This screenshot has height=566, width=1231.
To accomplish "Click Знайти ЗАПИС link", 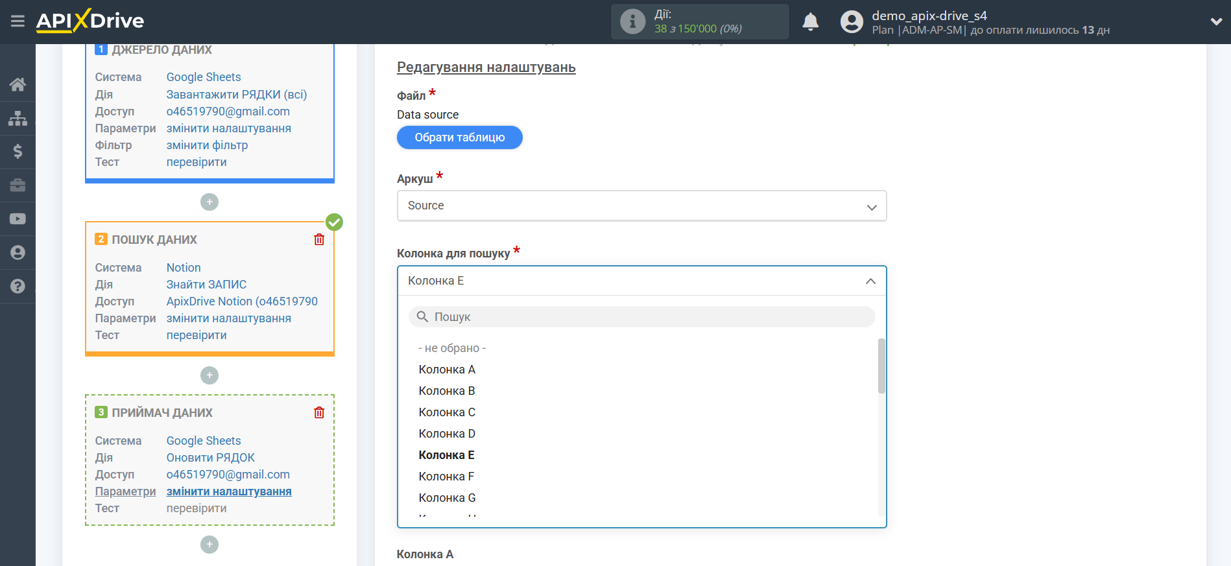I will pyautogui.click(x=206, y=285).
